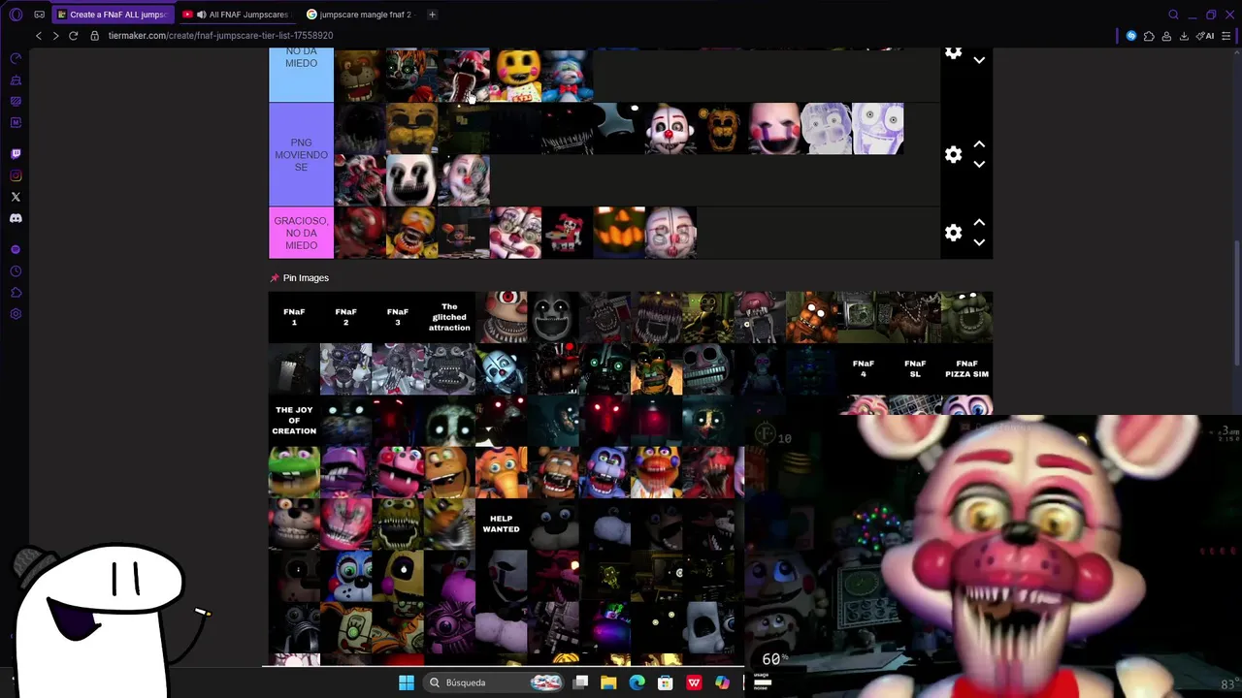Launch WPS Office from the taskbar

(x=694, y=682)
